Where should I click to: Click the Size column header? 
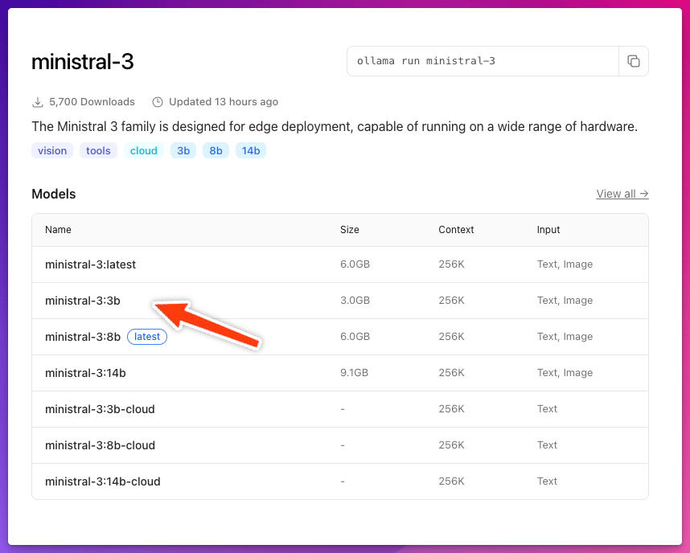[349, 230]
